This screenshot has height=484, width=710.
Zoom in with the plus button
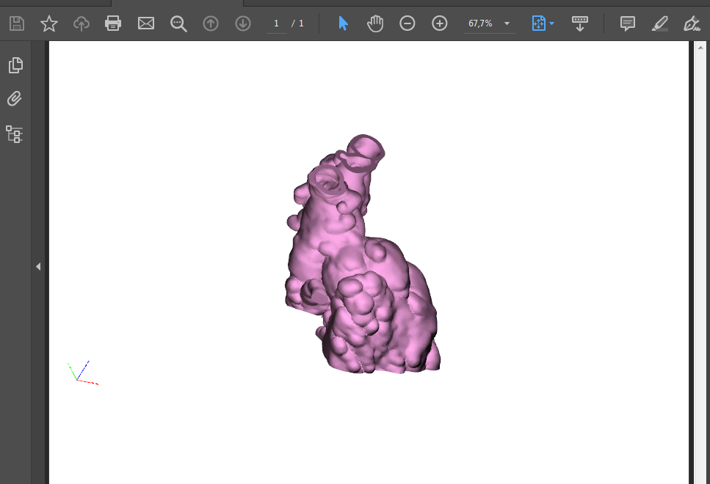pos(440,23)
